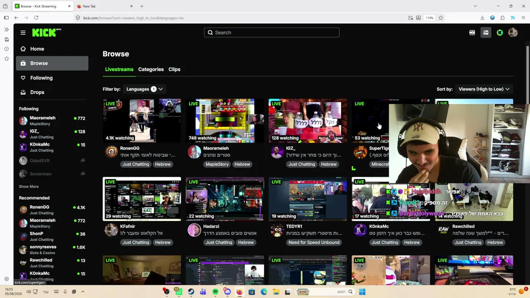Open the Firefox Downloads arrow icon
The height and width of the screenshot is (298, 530).
(482, 18)
